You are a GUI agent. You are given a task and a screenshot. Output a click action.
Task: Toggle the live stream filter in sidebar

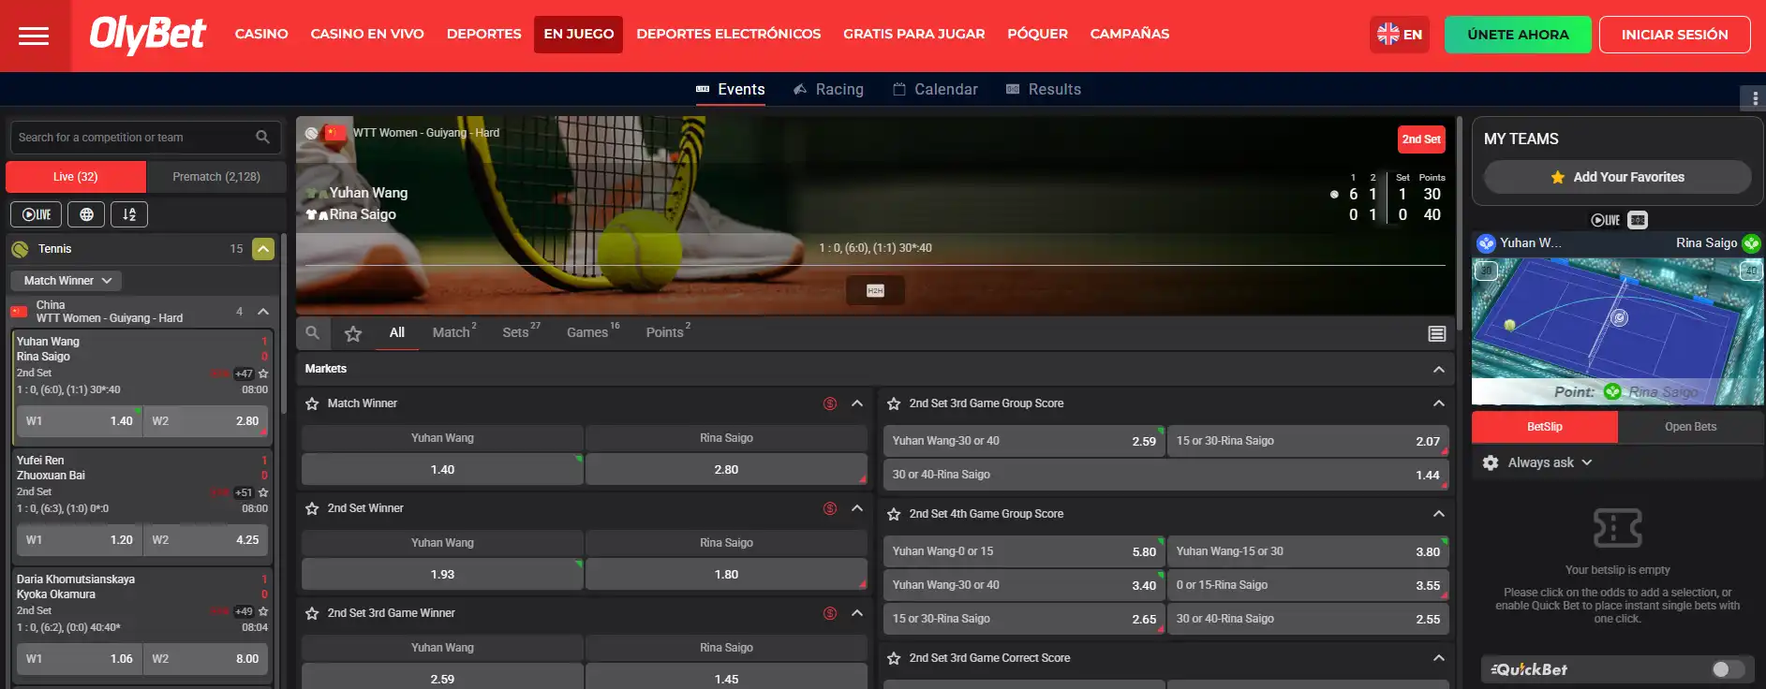(x=37, y=214)
